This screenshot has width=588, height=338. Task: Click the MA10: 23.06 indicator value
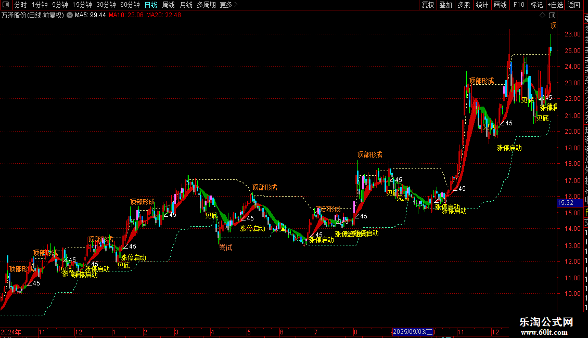tap(126, 16)
